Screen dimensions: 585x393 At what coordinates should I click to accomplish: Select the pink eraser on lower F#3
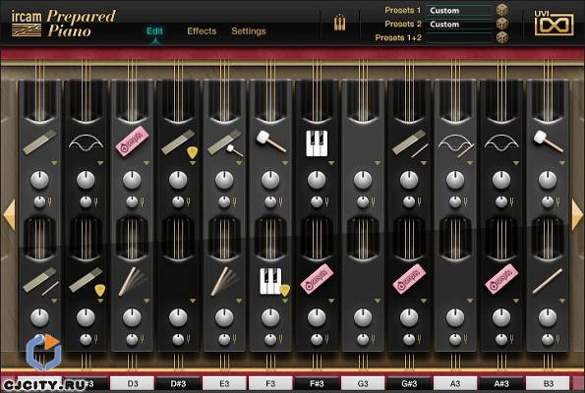(x=317, y=279)
